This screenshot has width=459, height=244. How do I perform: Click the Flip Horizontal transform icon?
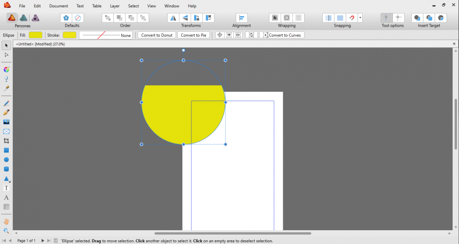coord(174,18)
